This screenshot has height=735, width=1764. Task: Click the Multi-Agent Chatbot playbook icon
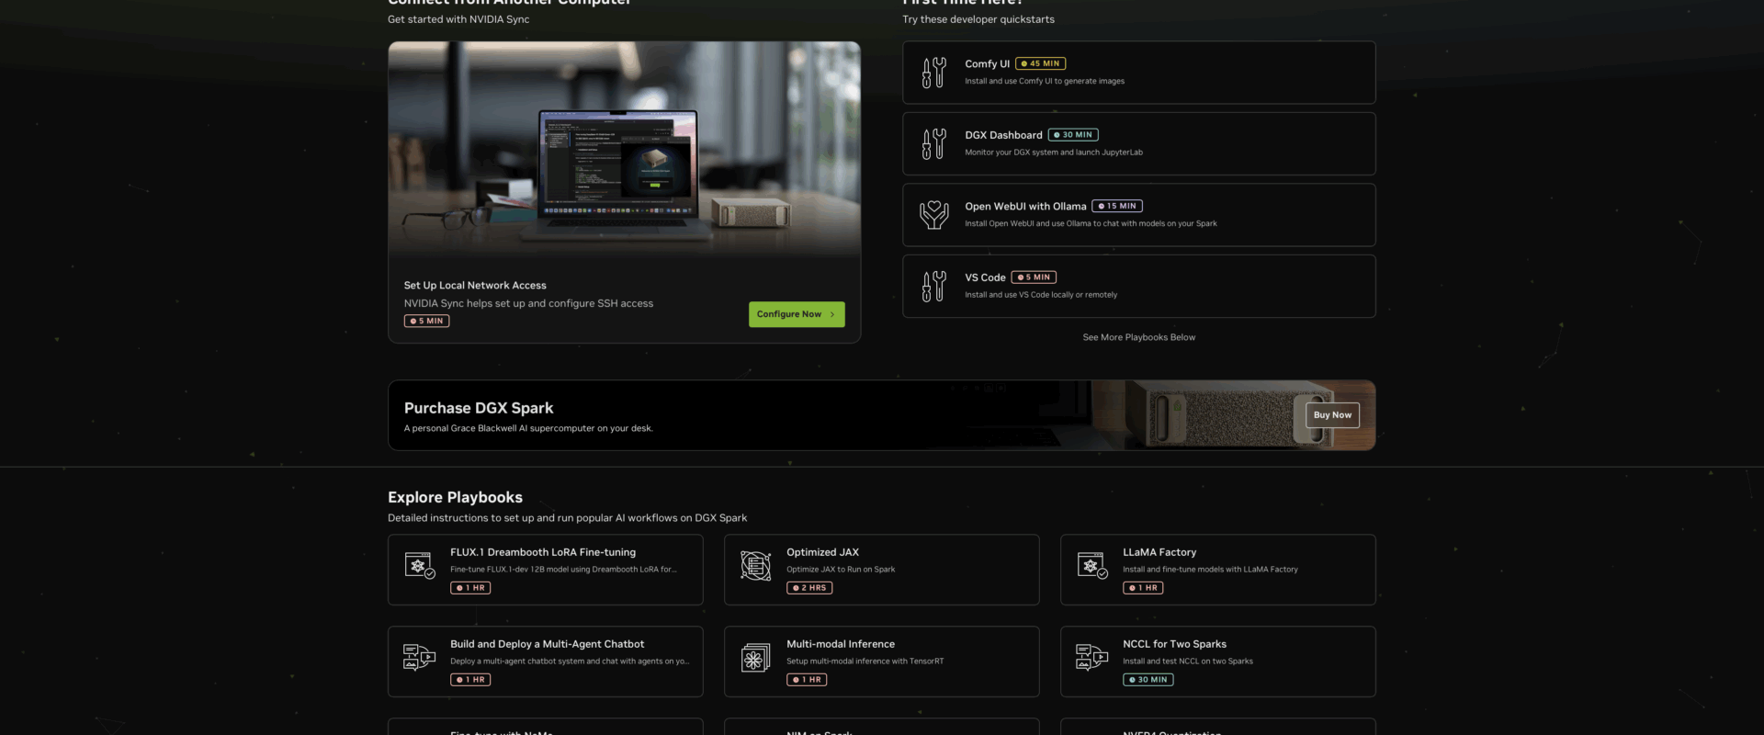point(420,658)
